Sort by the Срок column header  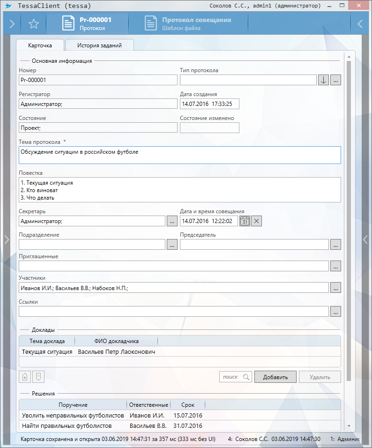187,405
